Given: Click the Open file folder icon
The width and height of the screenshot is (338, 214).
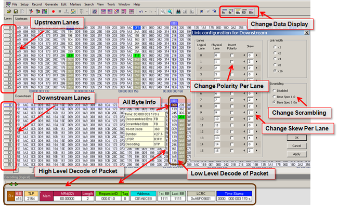Looking at the screenshot, I should point(9,11).
